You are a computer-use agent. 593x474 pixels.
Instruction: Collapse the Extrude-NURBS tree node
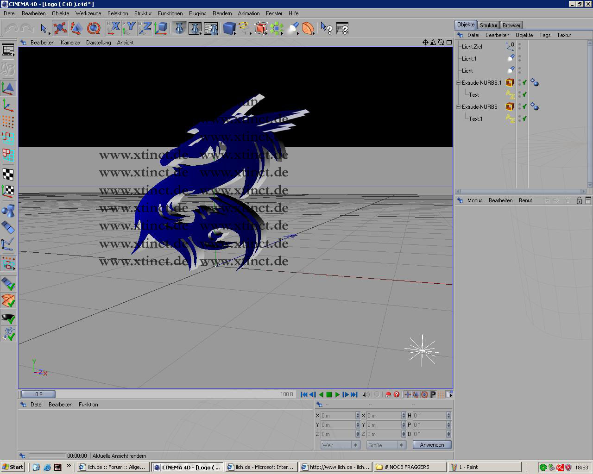tap(458, 106)
